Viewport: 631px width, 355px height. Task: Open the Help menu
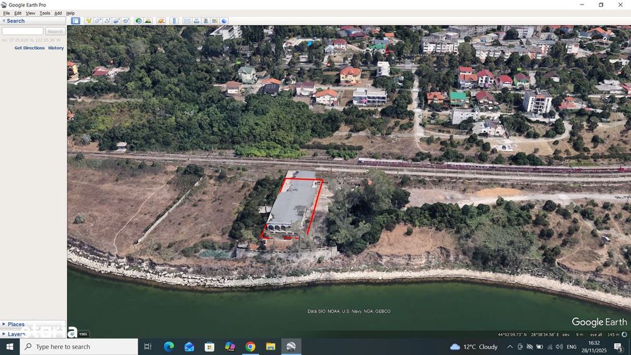(71, 13)
